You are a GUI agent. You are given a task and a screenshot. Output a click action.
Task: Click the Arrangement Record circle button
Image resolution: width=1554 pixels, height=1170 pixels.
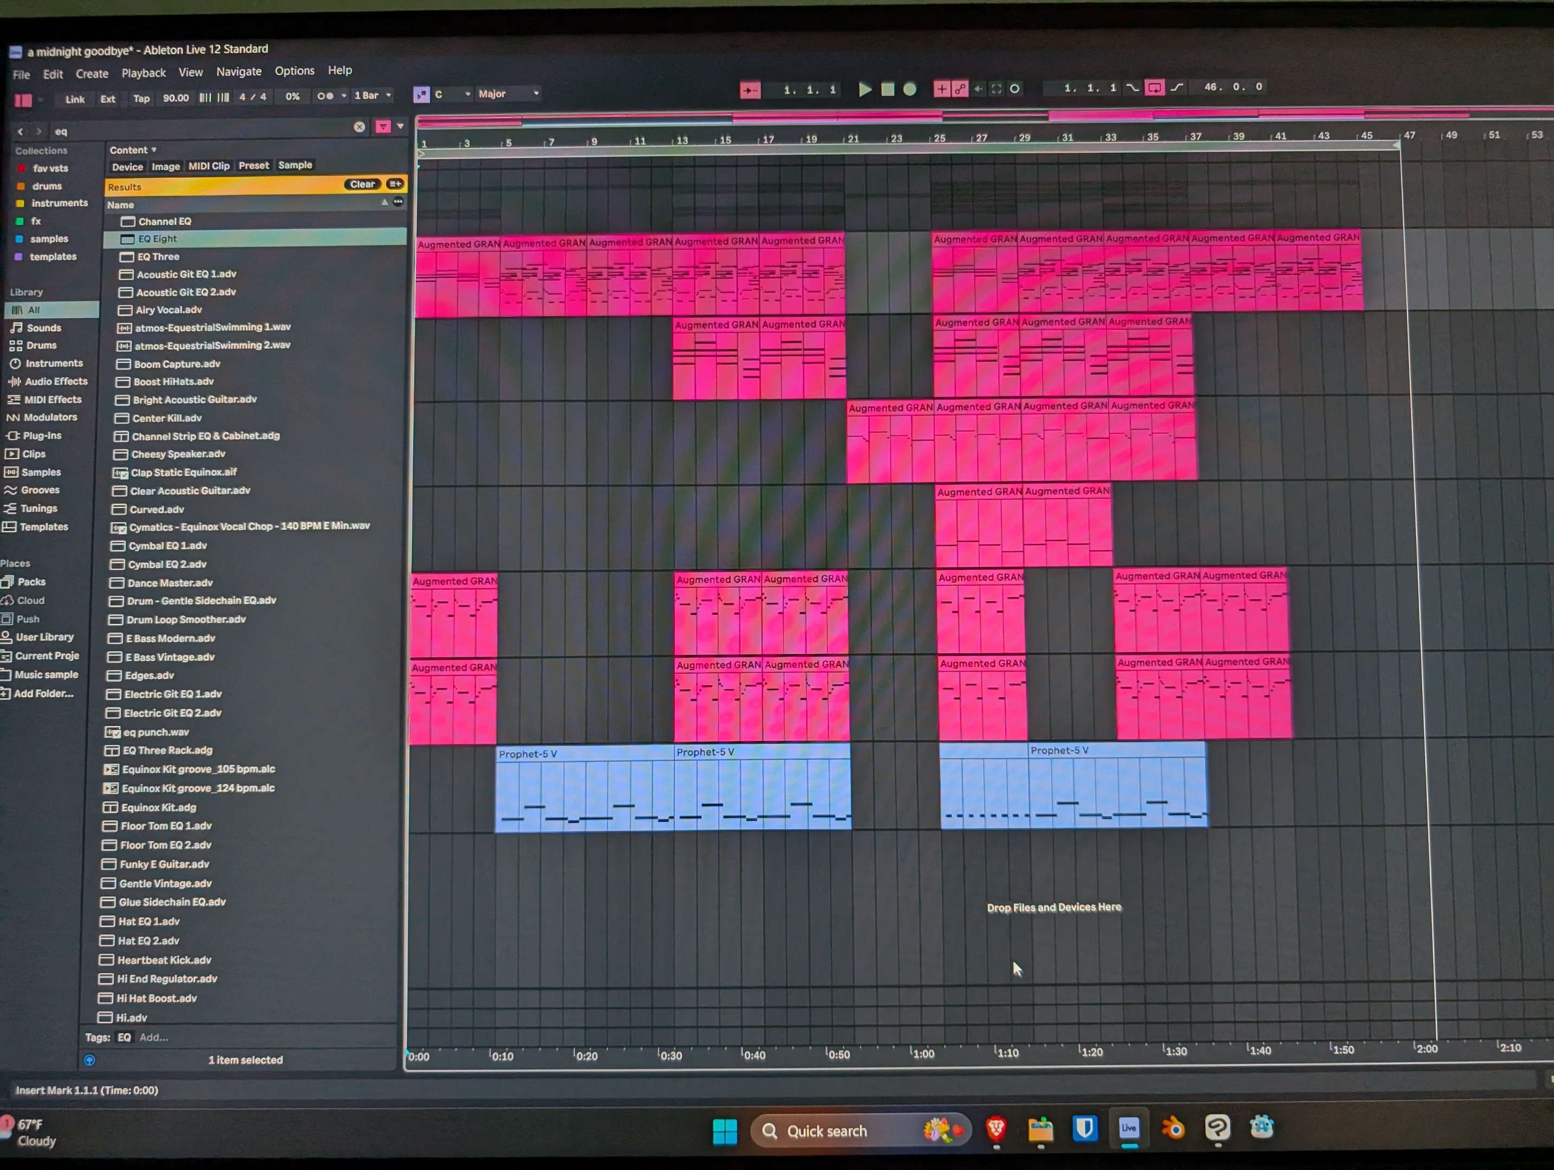pos(910,89)
